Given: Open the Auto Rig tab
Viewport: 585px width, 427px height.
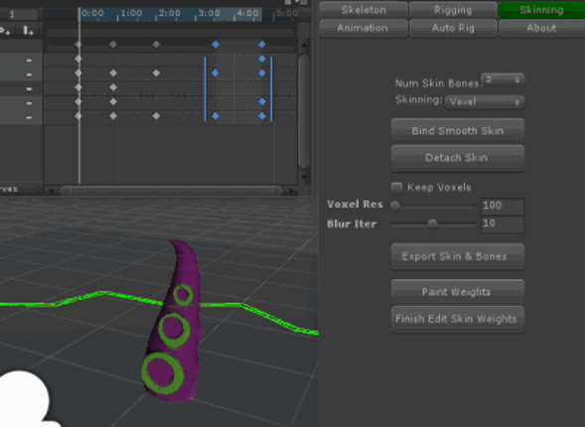Looking at the screenshot, I should (x=453, y=28).
